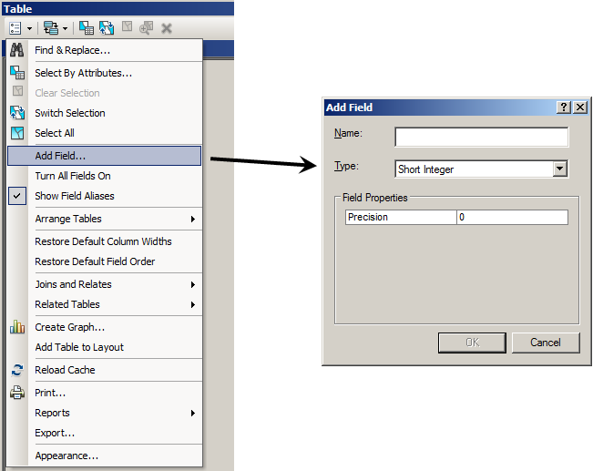Expand Reports submenu arrow
Viewport: 593px width, 471px height.
point(193,413)
